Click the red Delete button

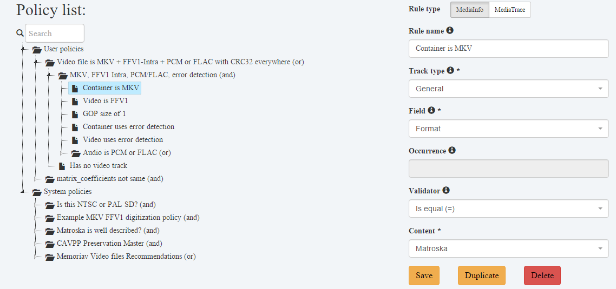click(542, 275)
